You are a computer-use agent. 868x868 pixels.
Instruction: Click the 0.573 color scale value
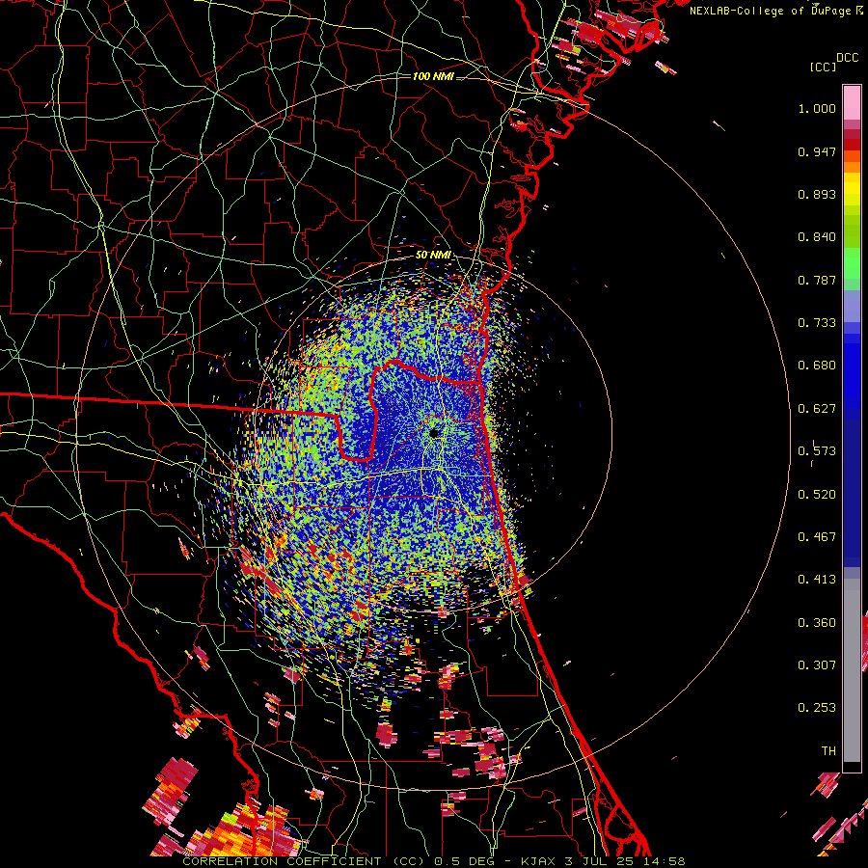[817, 451]
